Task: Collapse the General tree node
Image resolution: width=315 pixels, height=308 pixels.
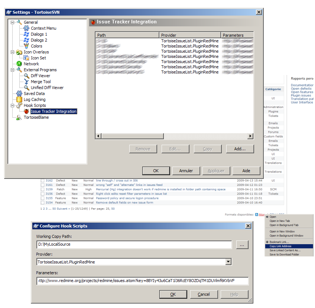Action: [13, 22]
